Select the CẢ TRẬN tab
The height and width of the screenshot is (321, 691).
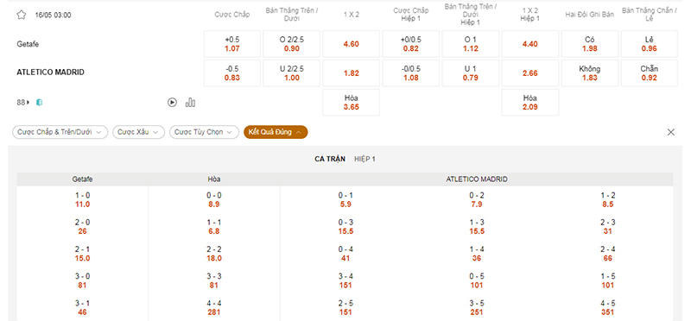pyautogui.click(x=330, y=159)
